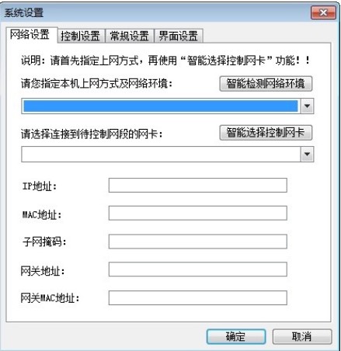Image resolution: width=341 pixels, height=351 pixels.
Task: Expand the 上网方式及网络环境 dropdown arrow
Action: pyautogui.click(x=307, y=106)
